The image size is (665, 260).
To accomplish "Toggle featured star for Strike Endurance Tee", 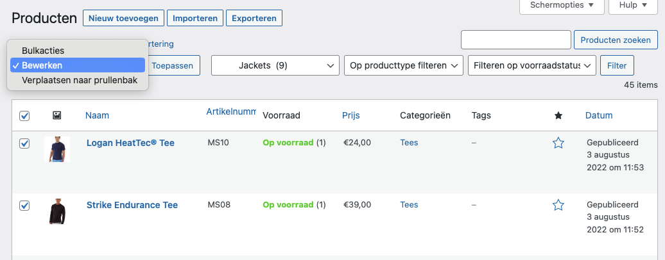I will click(558, 206).
